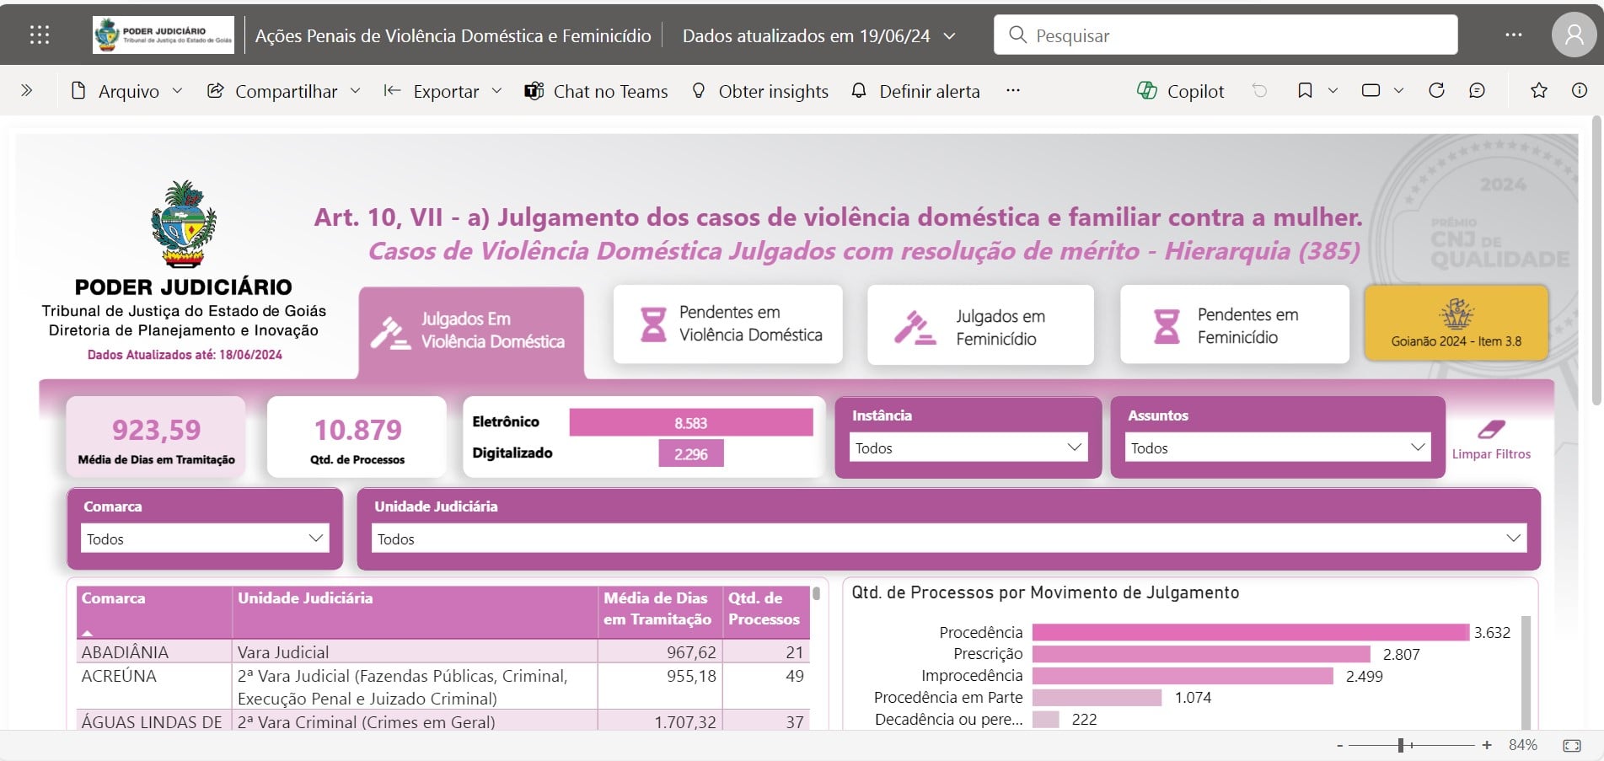Image resolution: width=1604 pixels, height=761 pixels.
Task: Click the view mode rectangle icon
Action: (1371, 90)
